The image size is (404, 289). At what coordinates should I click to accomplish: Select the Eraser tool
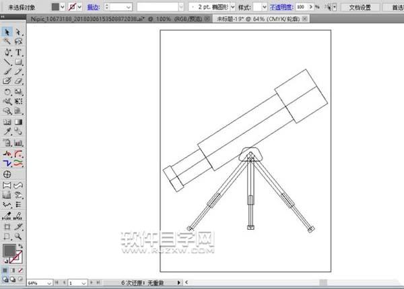(18, 81)
